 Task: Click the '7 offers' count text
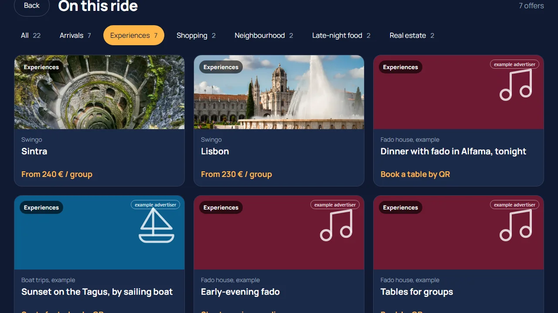point(531,6)
